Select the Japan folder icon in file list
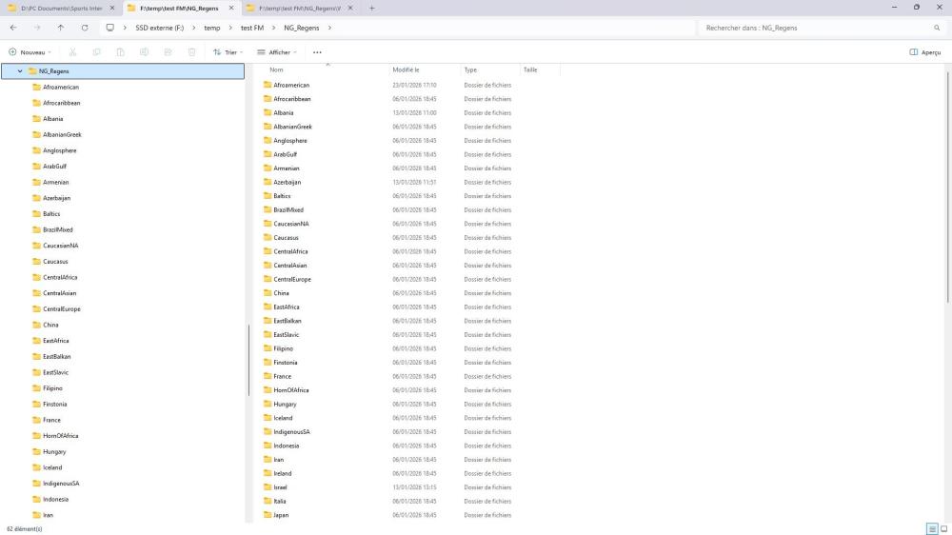 pyautogui.click(x=268, y=514)
